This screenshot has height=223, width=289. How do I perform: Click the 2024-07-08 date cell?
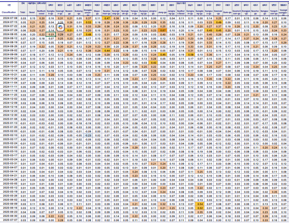coord(9,18)
